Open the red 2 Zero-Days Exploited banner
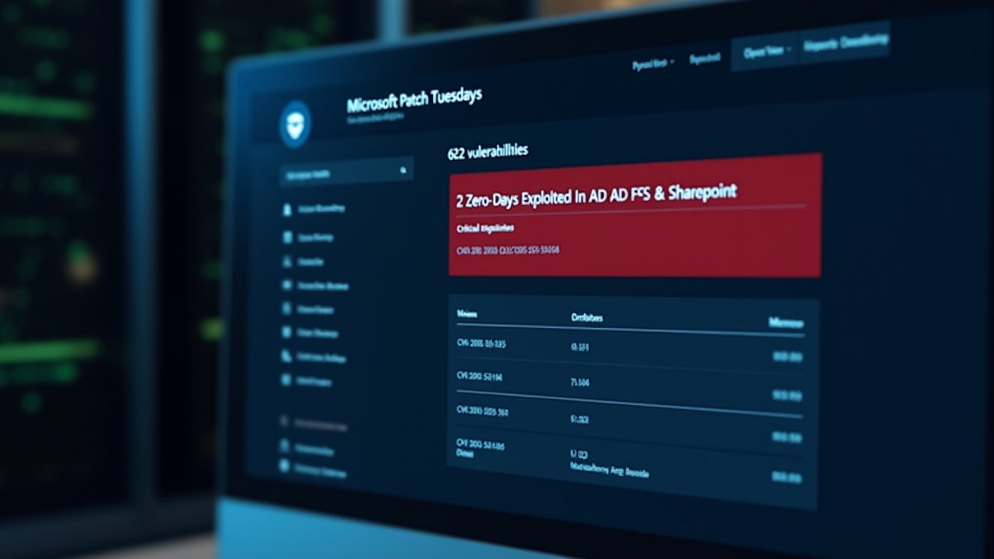This screenshot has height=559, width=994. [x=635, y=214]
